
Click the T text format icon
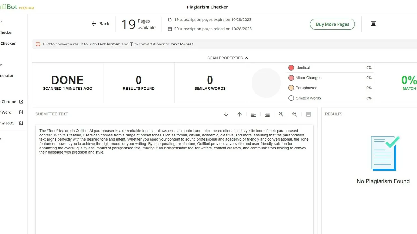pos(131,44)
